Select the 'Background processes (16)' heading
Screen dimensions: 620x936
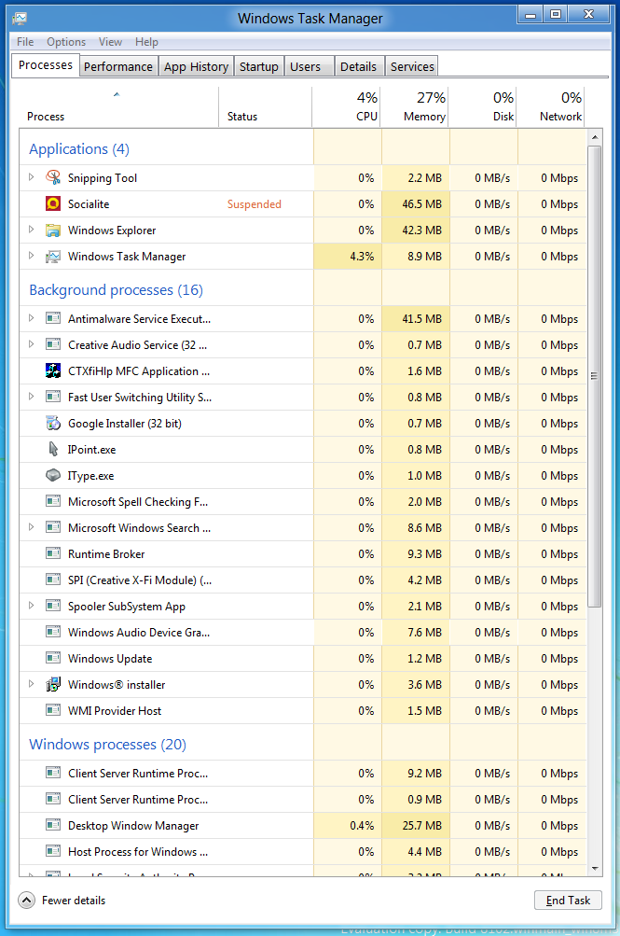[x=117, y=289]
